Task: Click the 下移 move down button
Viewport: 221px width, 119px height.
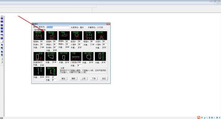Action: 94,79
